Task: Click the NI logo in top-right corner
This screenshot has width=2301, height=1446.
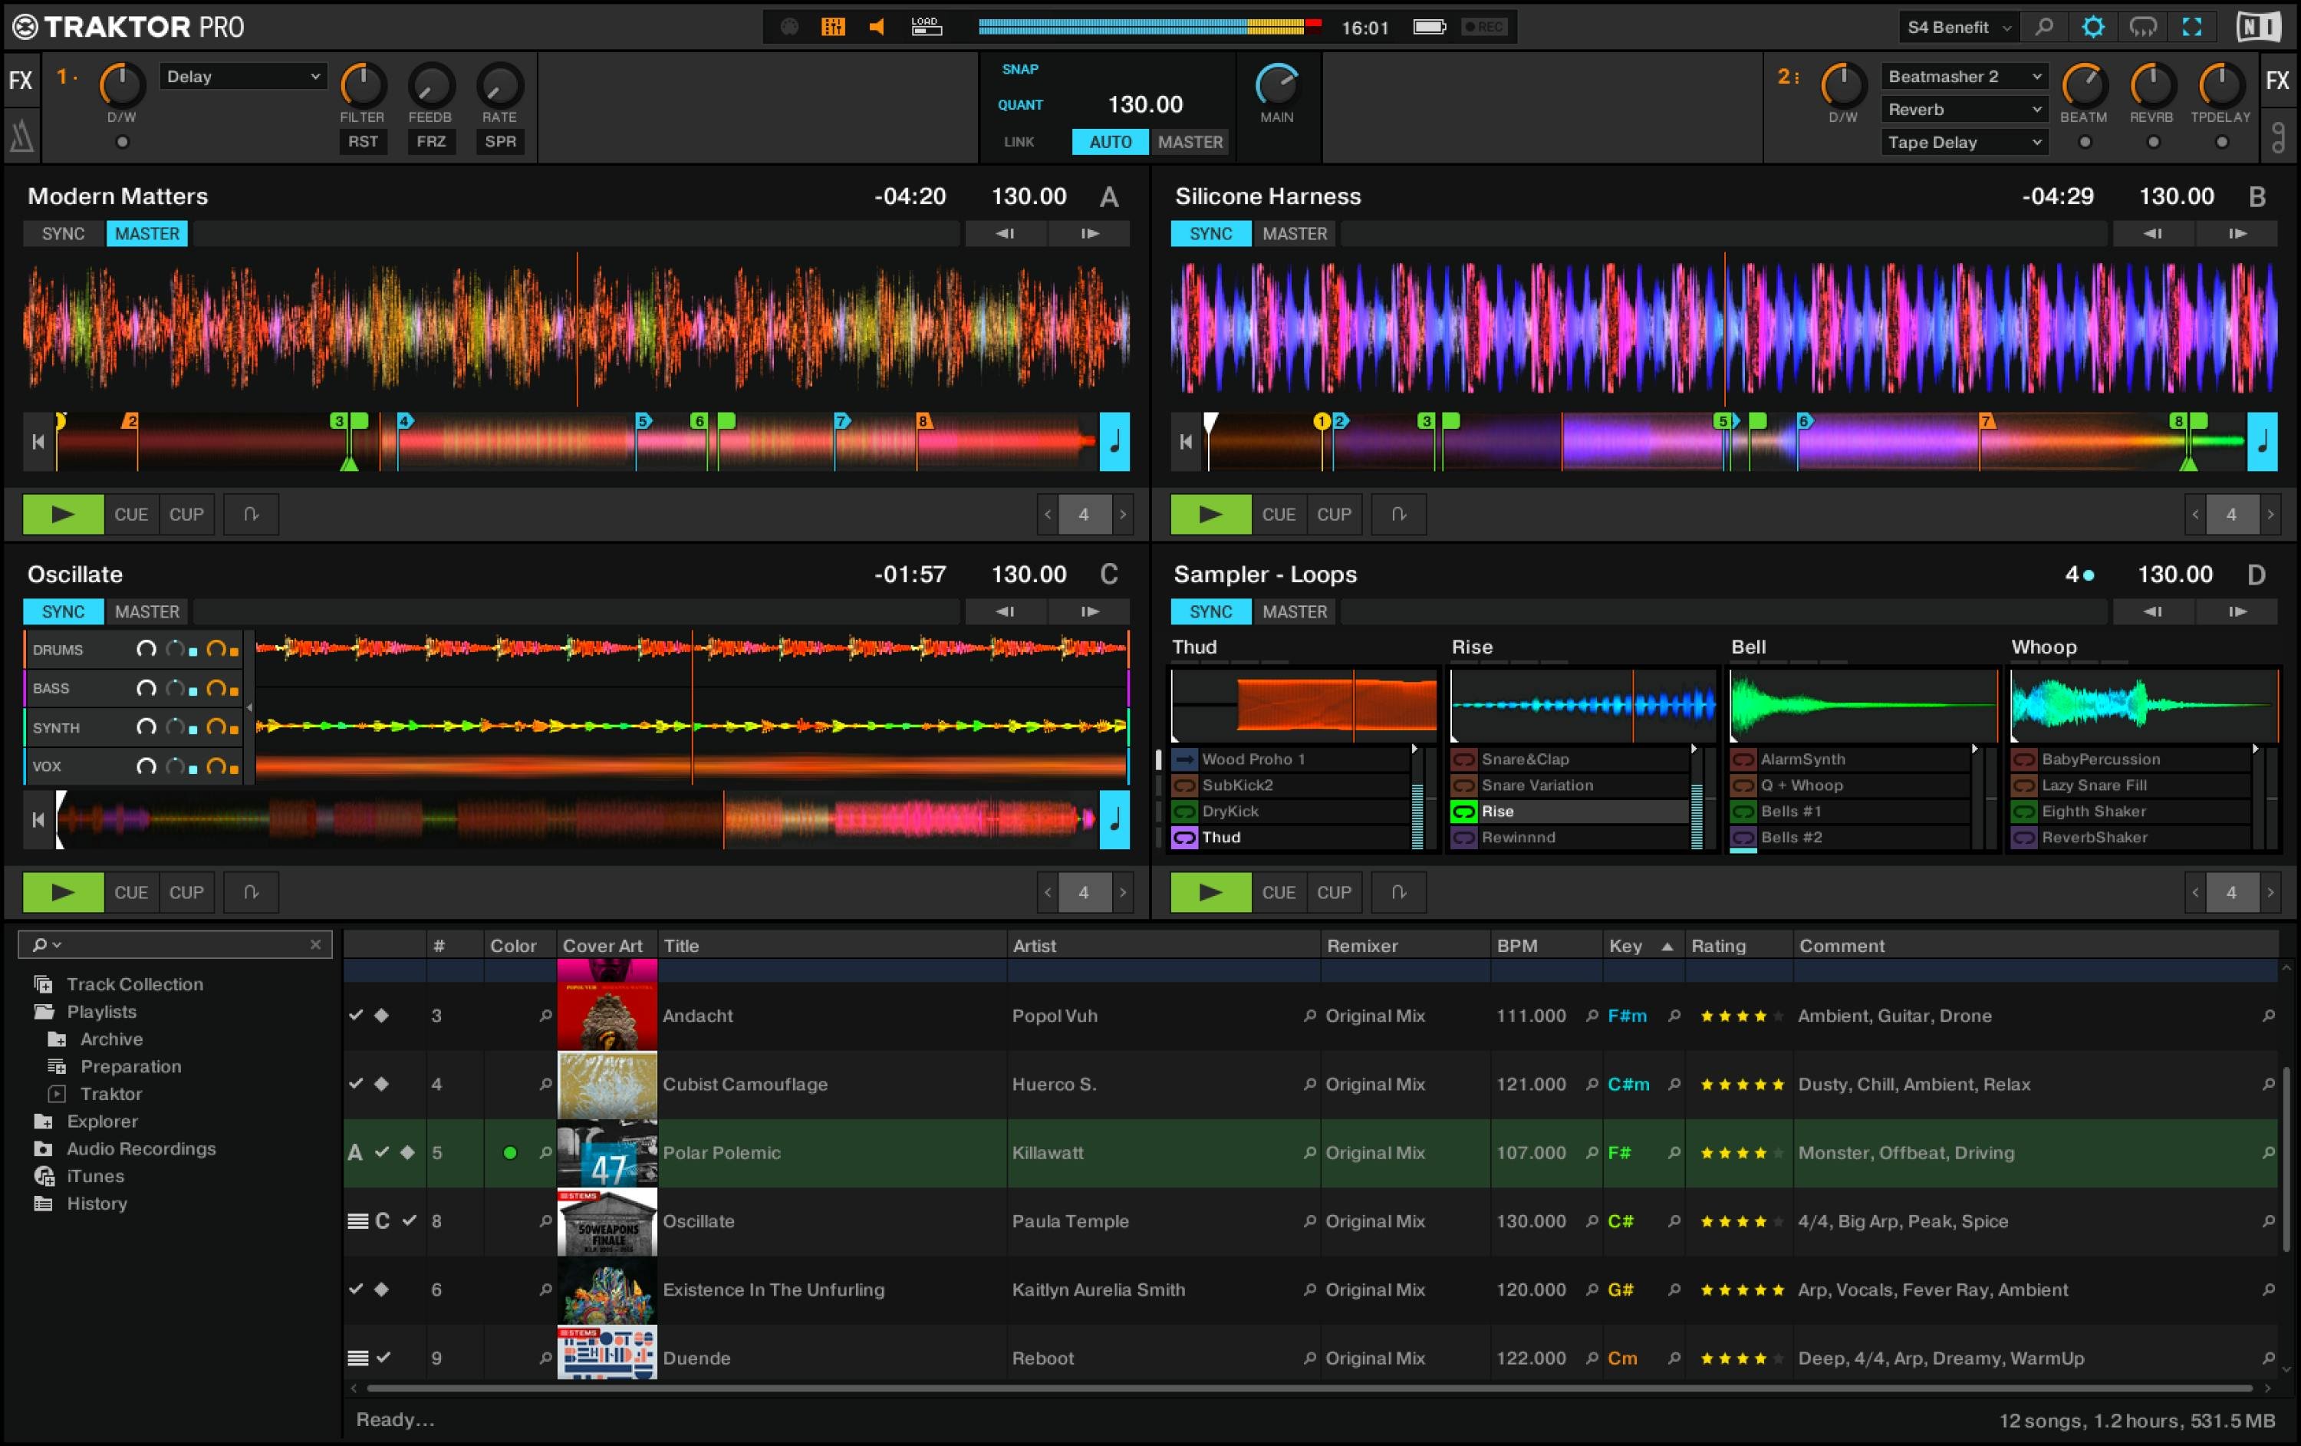Action: [2257, 27]
